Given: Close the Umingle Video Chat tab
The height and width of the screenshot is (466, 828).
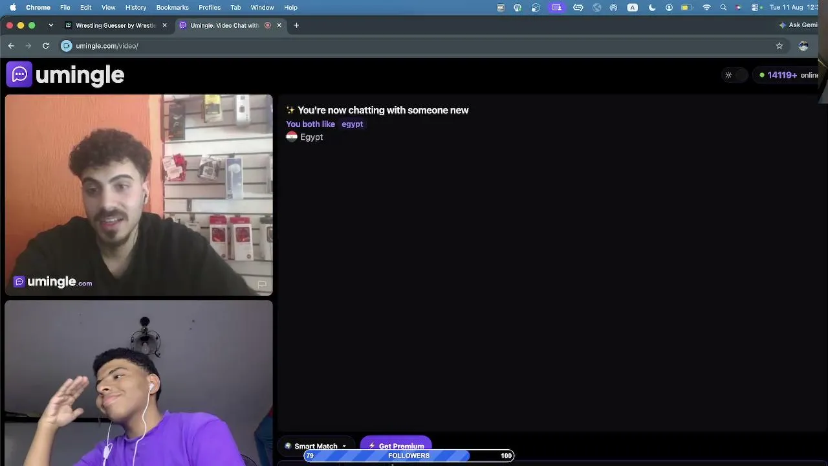Looking at the screenshot, I should coord(279,25).
